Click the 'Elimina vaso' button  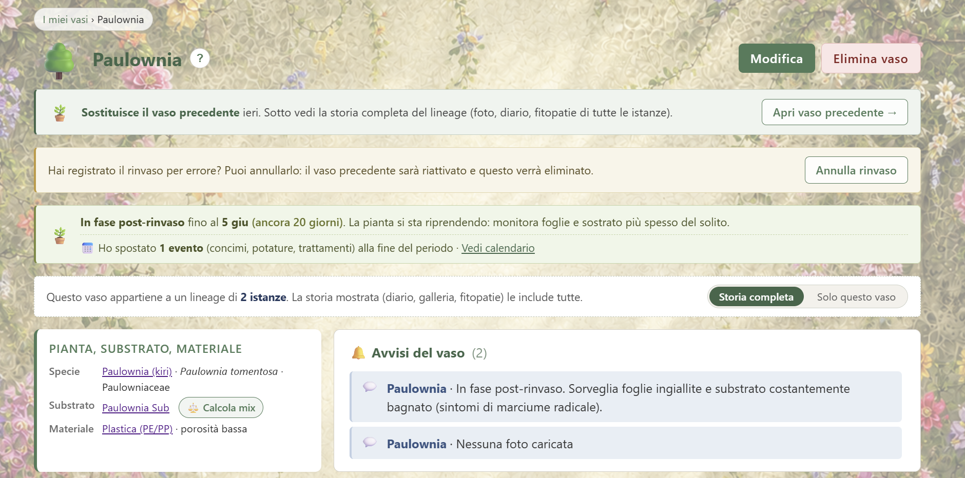click(871, 58)
